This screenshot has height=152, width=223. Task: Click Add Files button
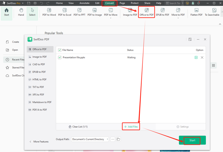[131, 127]
